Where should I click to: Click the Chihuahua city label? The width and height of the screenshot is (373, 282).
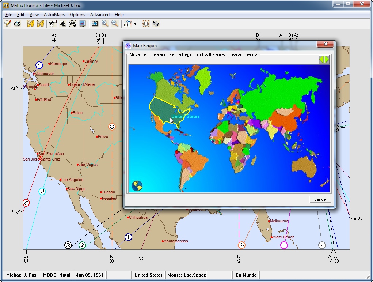click(x=138, y=217)
